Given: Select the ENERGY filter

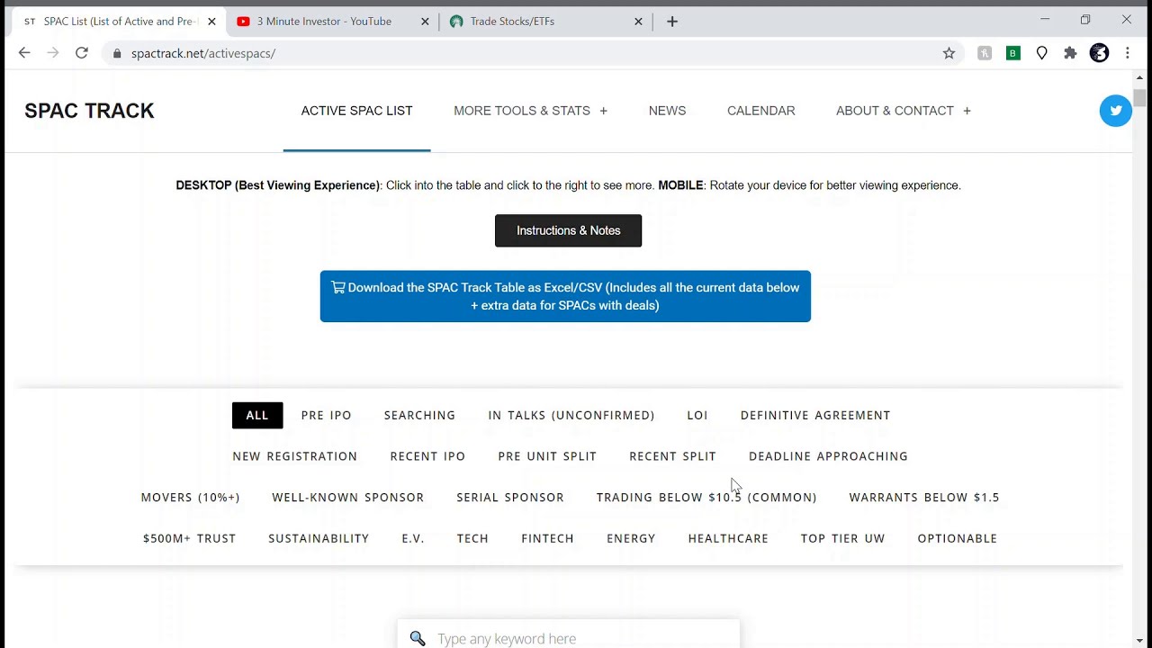Looking at the screenshot, I should [x=631, y=538].
